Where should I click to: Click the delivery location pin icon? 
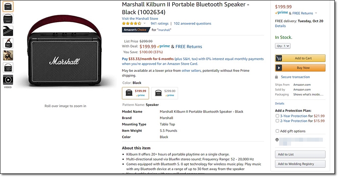[277, 140]
